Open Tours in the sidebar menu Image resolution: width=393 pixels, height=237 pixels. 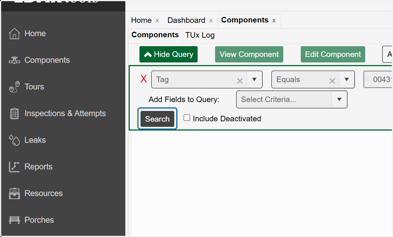coord(34,87)
